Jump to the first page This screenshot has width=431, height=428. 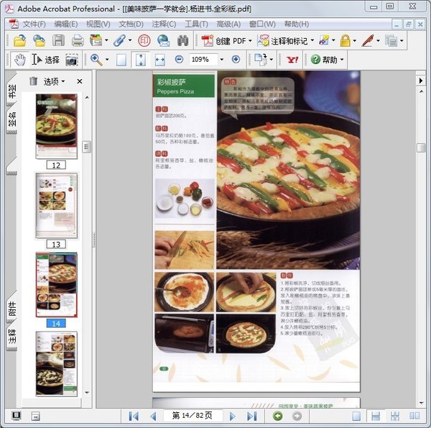(x=134, y=416)
